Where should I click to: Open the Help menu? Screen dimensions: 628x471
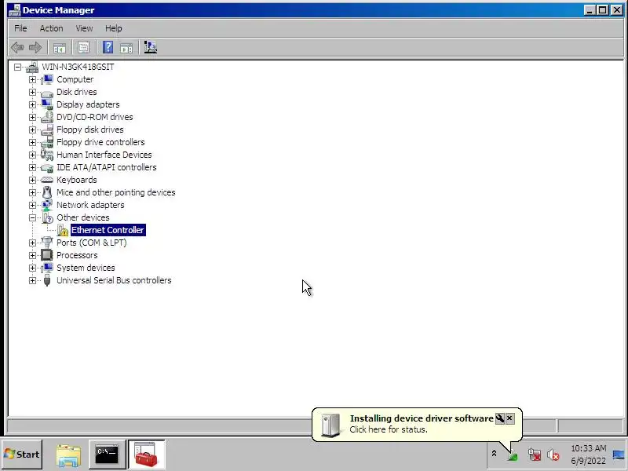click(x=113, y=28)
